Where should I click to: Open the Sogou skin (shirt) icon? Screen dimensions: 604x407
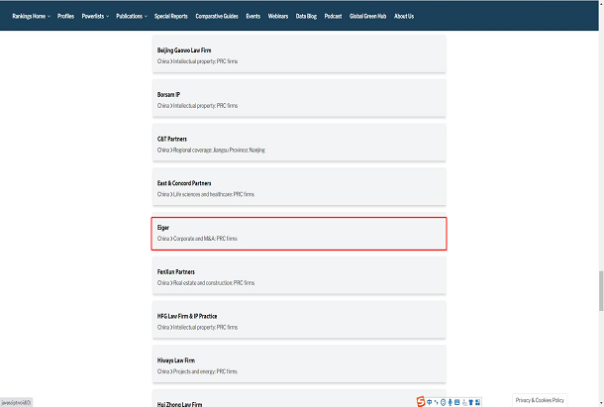click(470, 402)
